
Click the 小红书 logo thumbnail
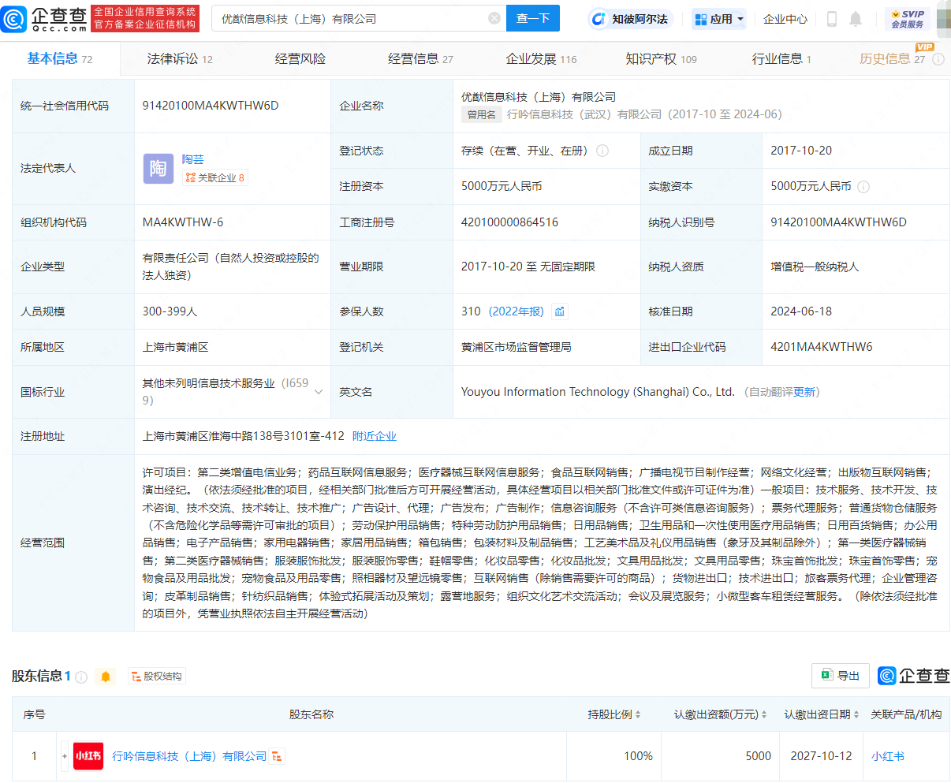coord(88,756)
